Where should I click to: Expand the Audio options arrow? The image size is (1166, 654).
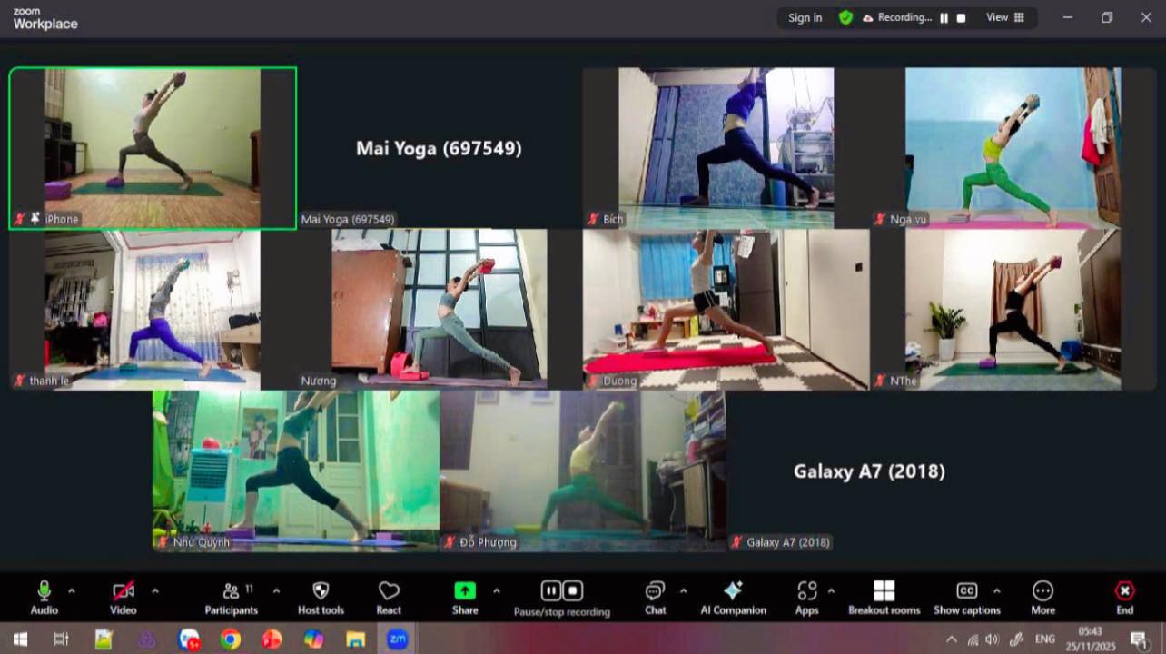(72, 591)
